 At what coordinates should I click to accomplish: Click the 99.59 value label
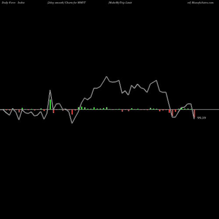click(x=201, y=118)
